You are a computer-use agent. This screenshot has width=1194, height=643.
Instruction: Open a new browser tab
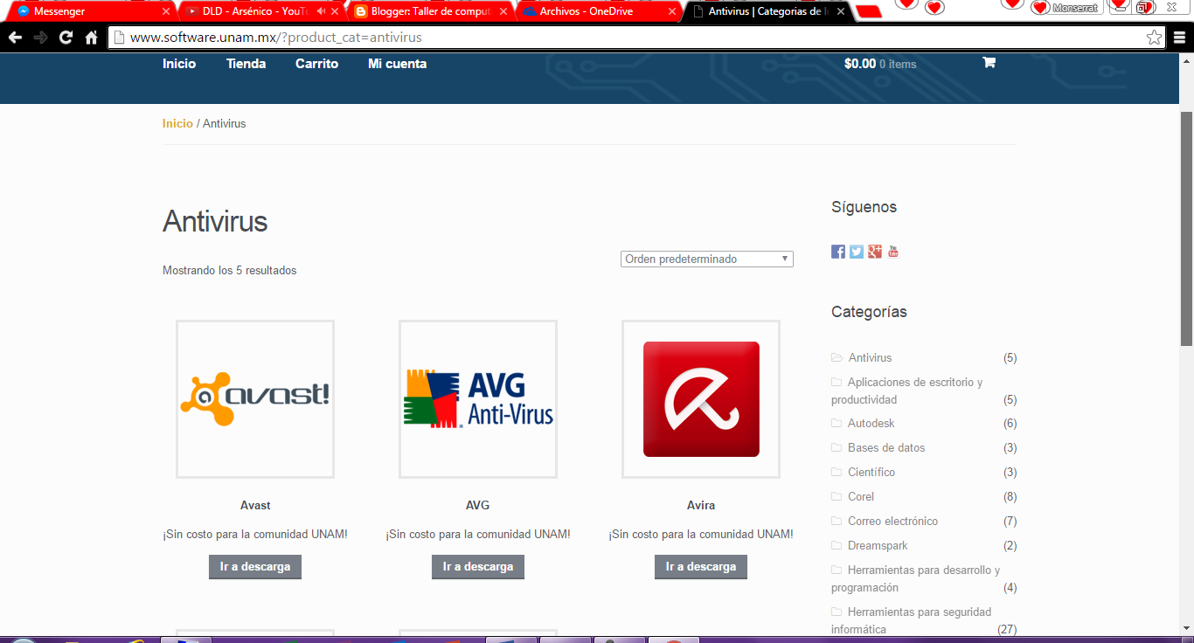coord(868,11)
